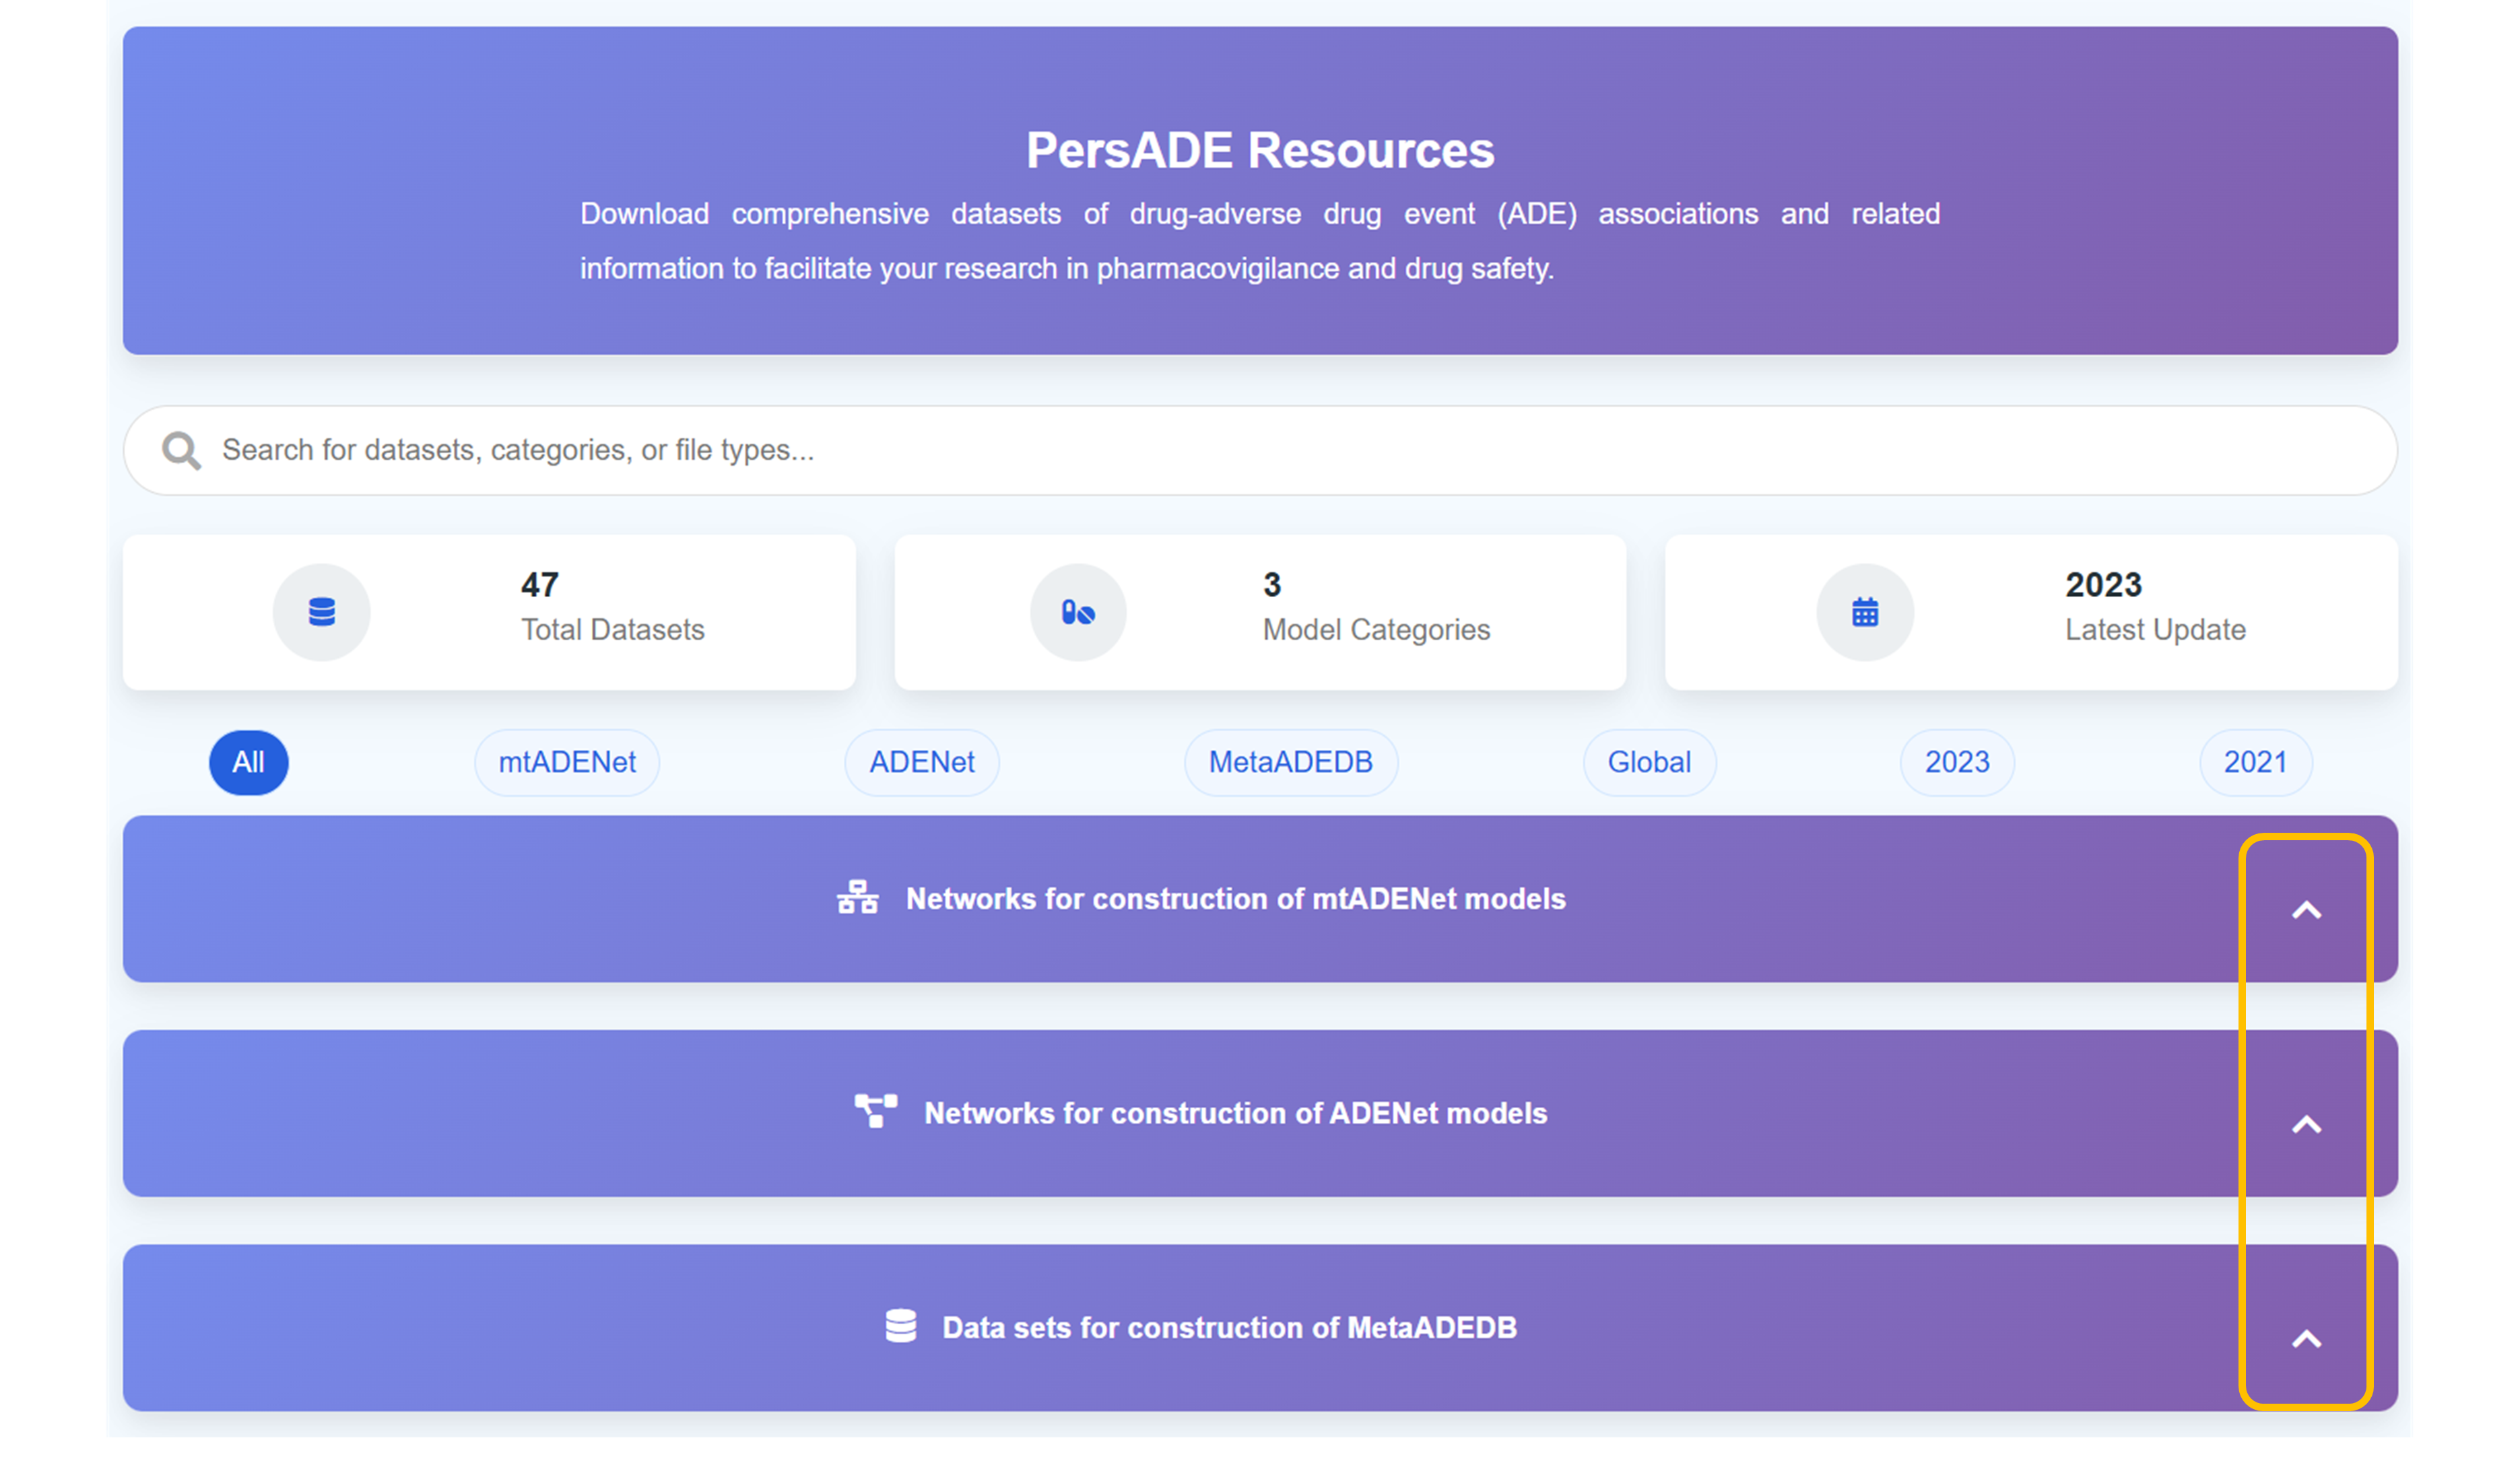The width and height of the screenshot is (2520, 1469).
Task: Open the ADENet filter category
Action: click(x=921, y=762)
